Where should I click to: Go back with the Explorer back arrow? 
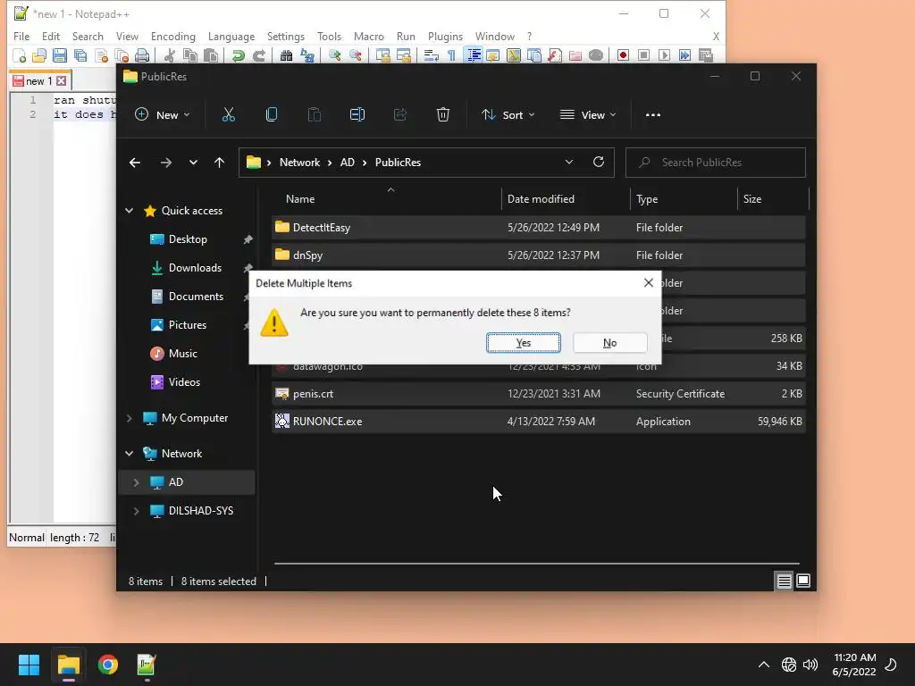click(135, 163)
